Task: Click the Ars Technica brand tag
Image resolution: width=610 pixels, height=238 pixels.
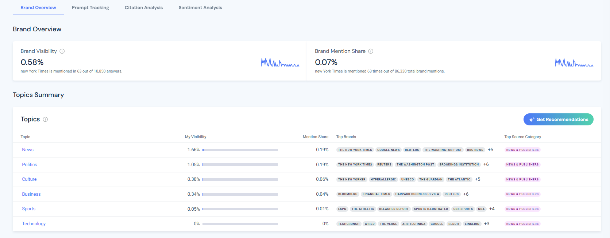Action: (x=414, y=224)
